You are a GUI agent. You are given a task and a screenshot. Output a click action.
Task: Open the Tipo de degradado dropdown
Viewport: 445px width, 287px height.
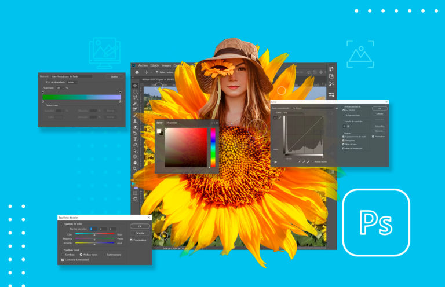click(x=72, y=82)
